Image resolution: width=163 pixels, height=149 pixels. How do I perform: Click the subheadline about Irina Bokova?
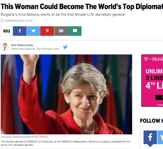click(x=63, y=14)
